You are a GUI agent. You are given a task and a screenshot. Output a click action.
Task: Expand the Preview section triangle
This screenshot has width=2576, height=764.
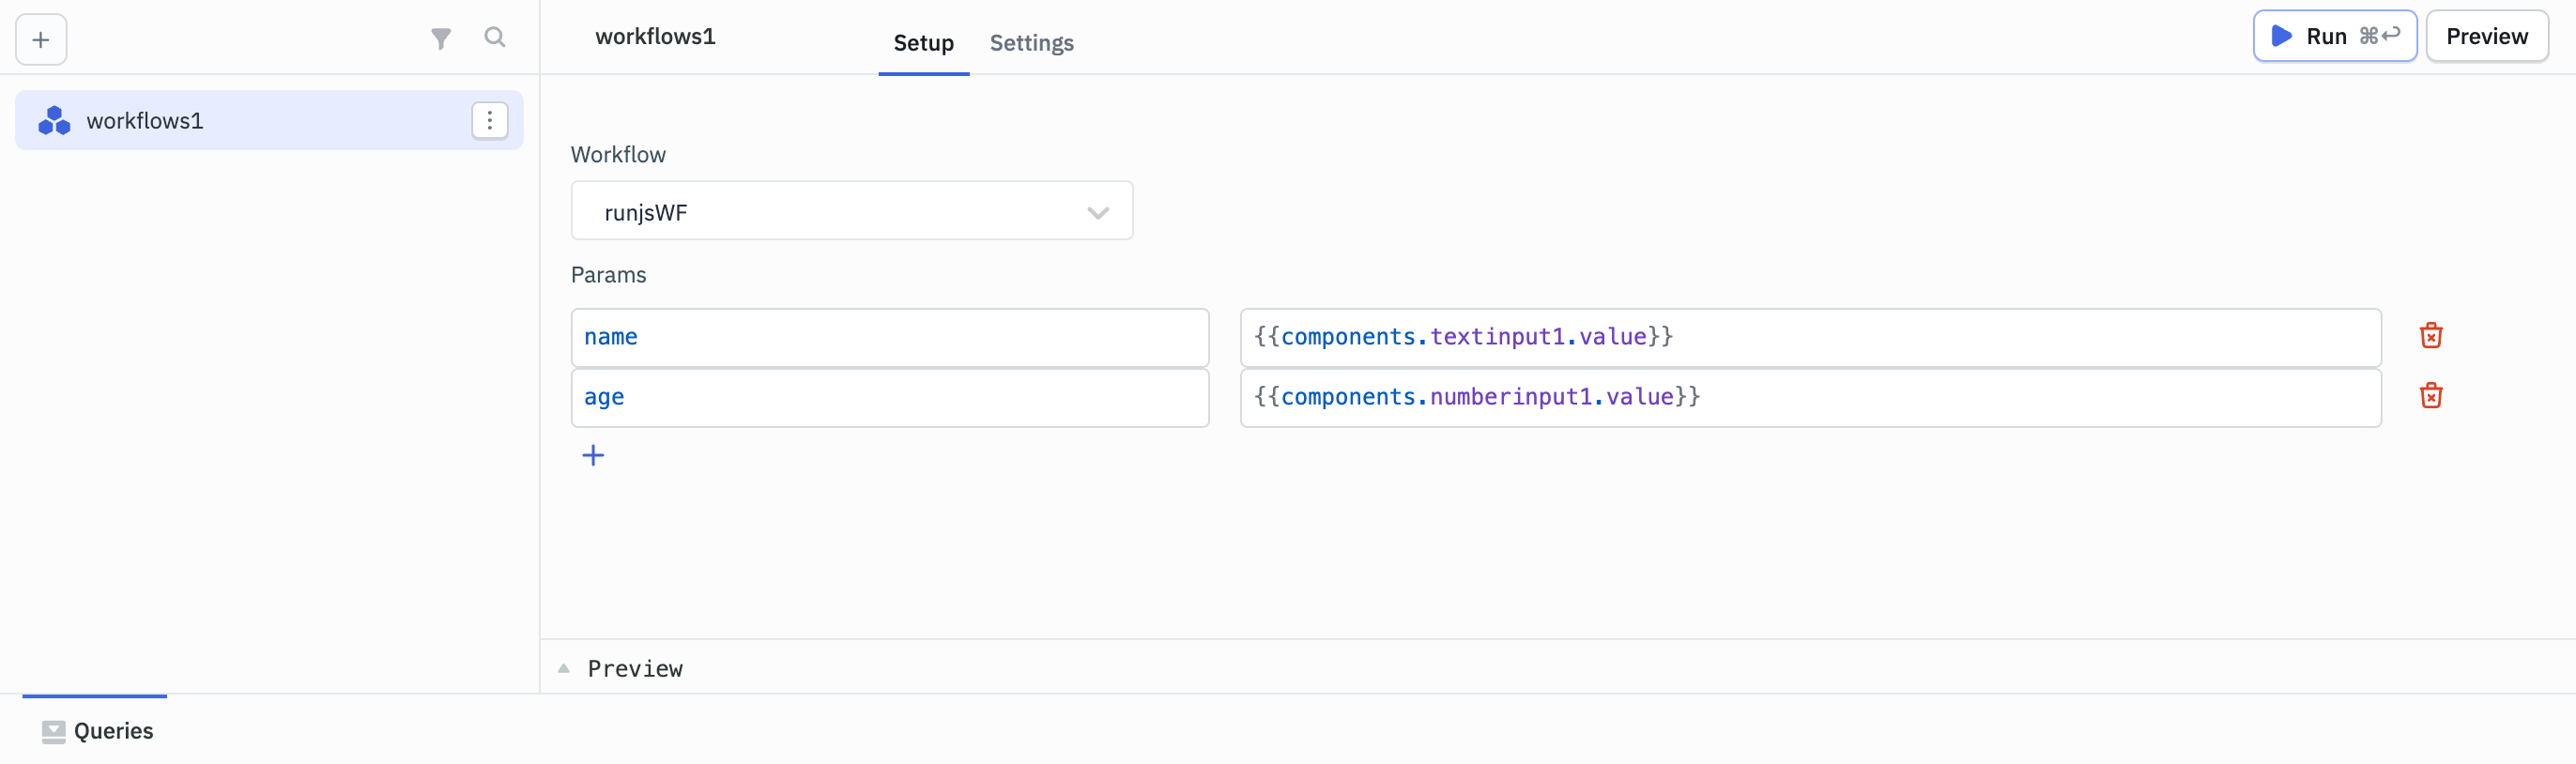(x=564, y=668)
